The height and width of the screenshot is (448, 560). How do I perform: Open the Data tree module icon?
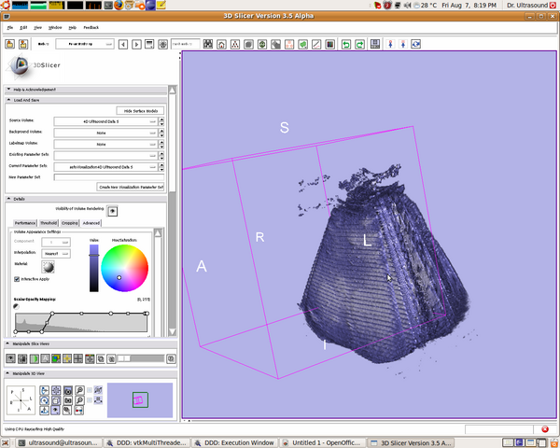235,44
